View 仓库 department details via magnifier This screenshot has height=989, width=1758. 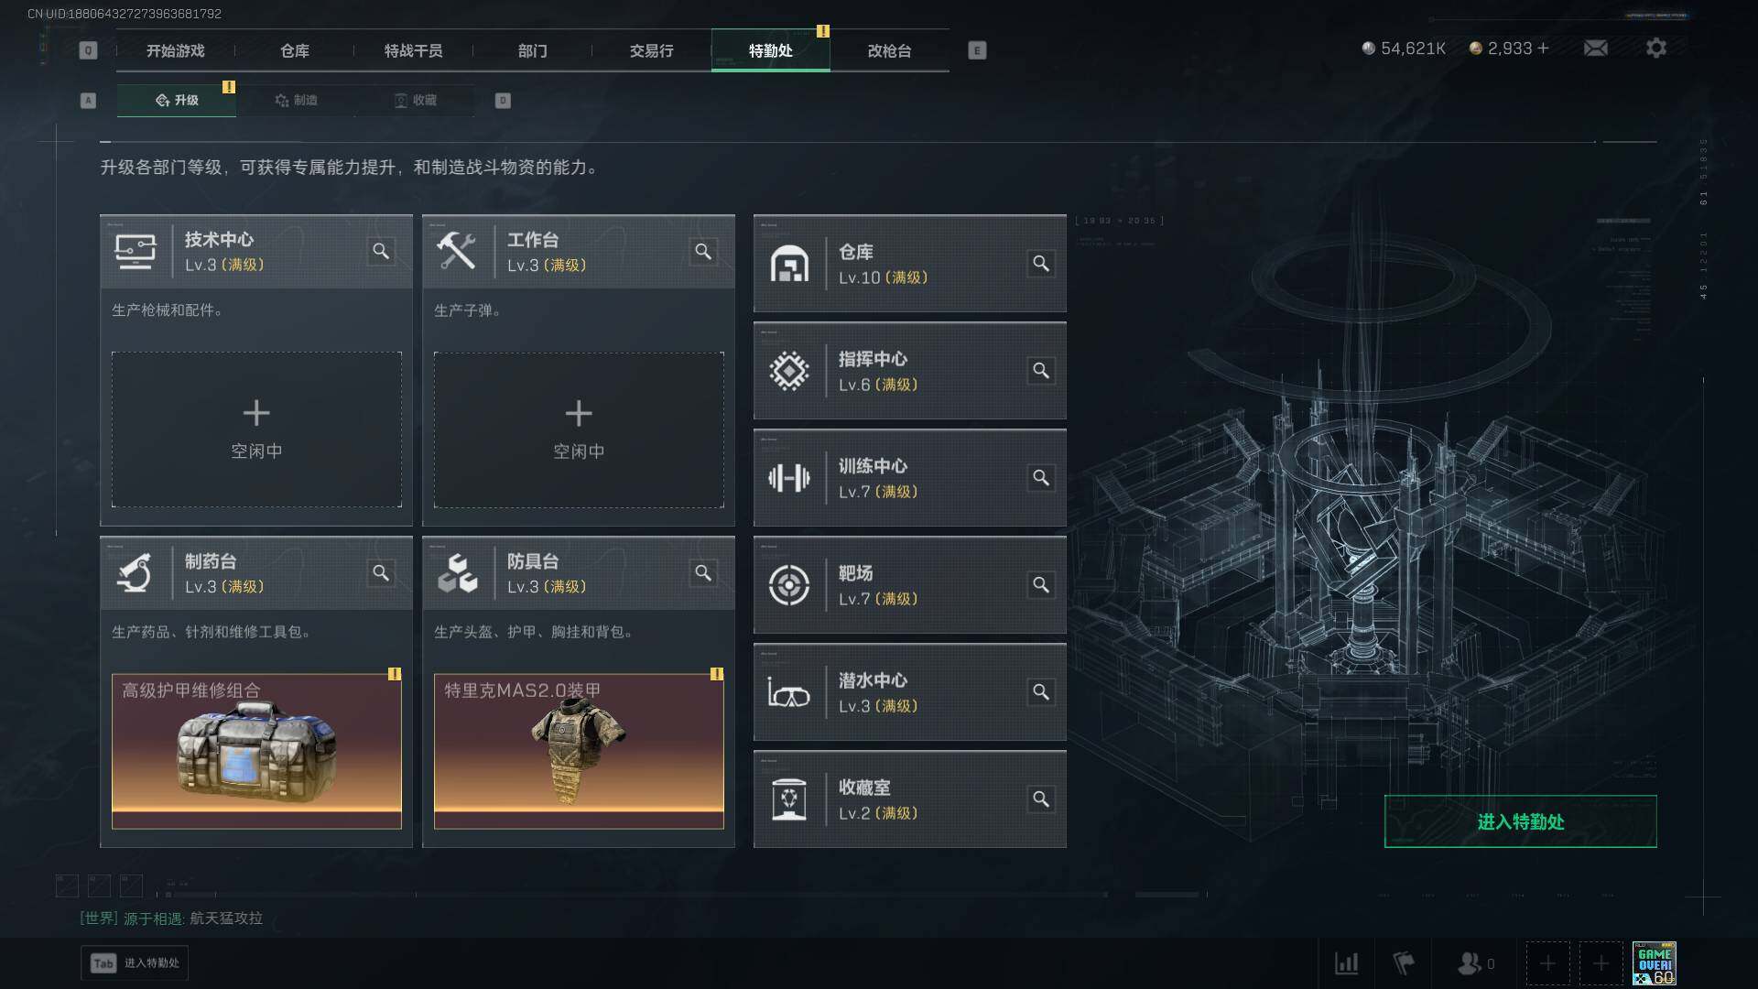1041,264
